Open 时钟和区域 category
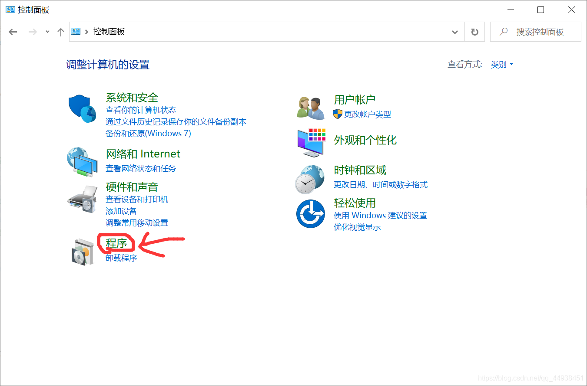This screenshot has width=587, height=386. [x=360, y=170]
